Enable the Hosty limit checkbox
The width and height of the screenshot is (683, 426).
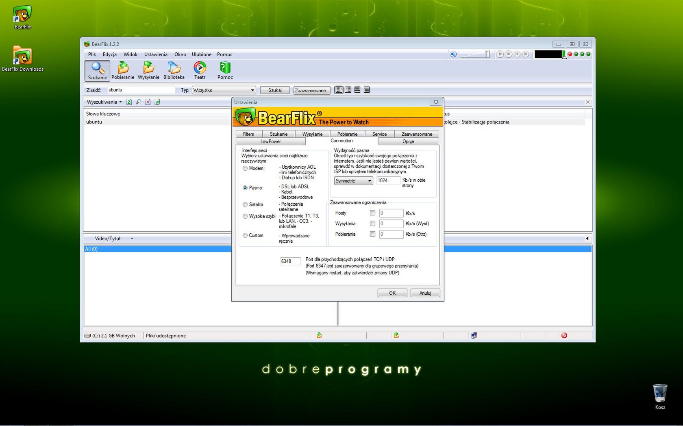pyautogui.click(x=372, y=213)
